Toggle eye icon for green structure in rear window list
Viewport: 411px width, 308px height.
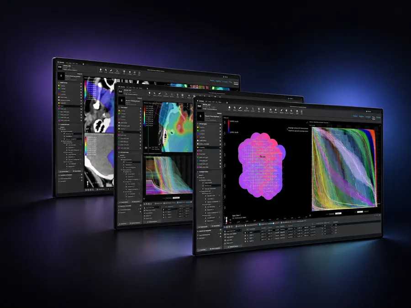point(81,89)
